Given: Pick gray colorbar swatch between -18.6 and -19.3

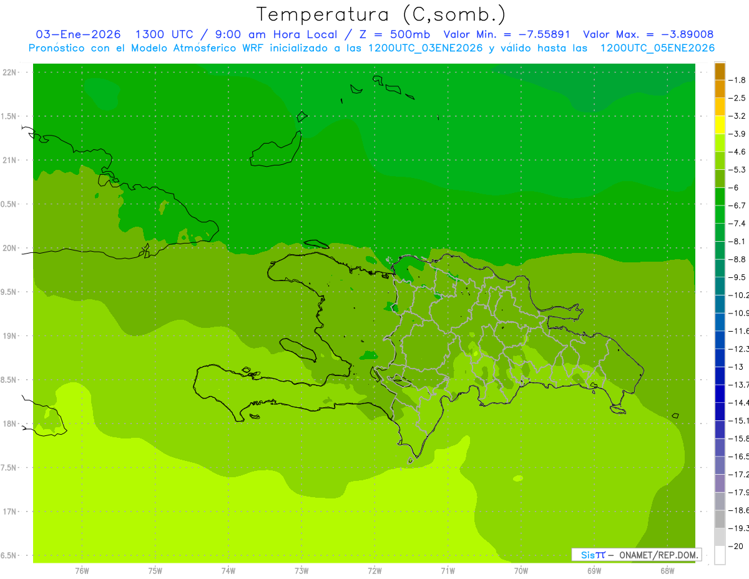Looking at the screenshot, I should coord(720,519).
